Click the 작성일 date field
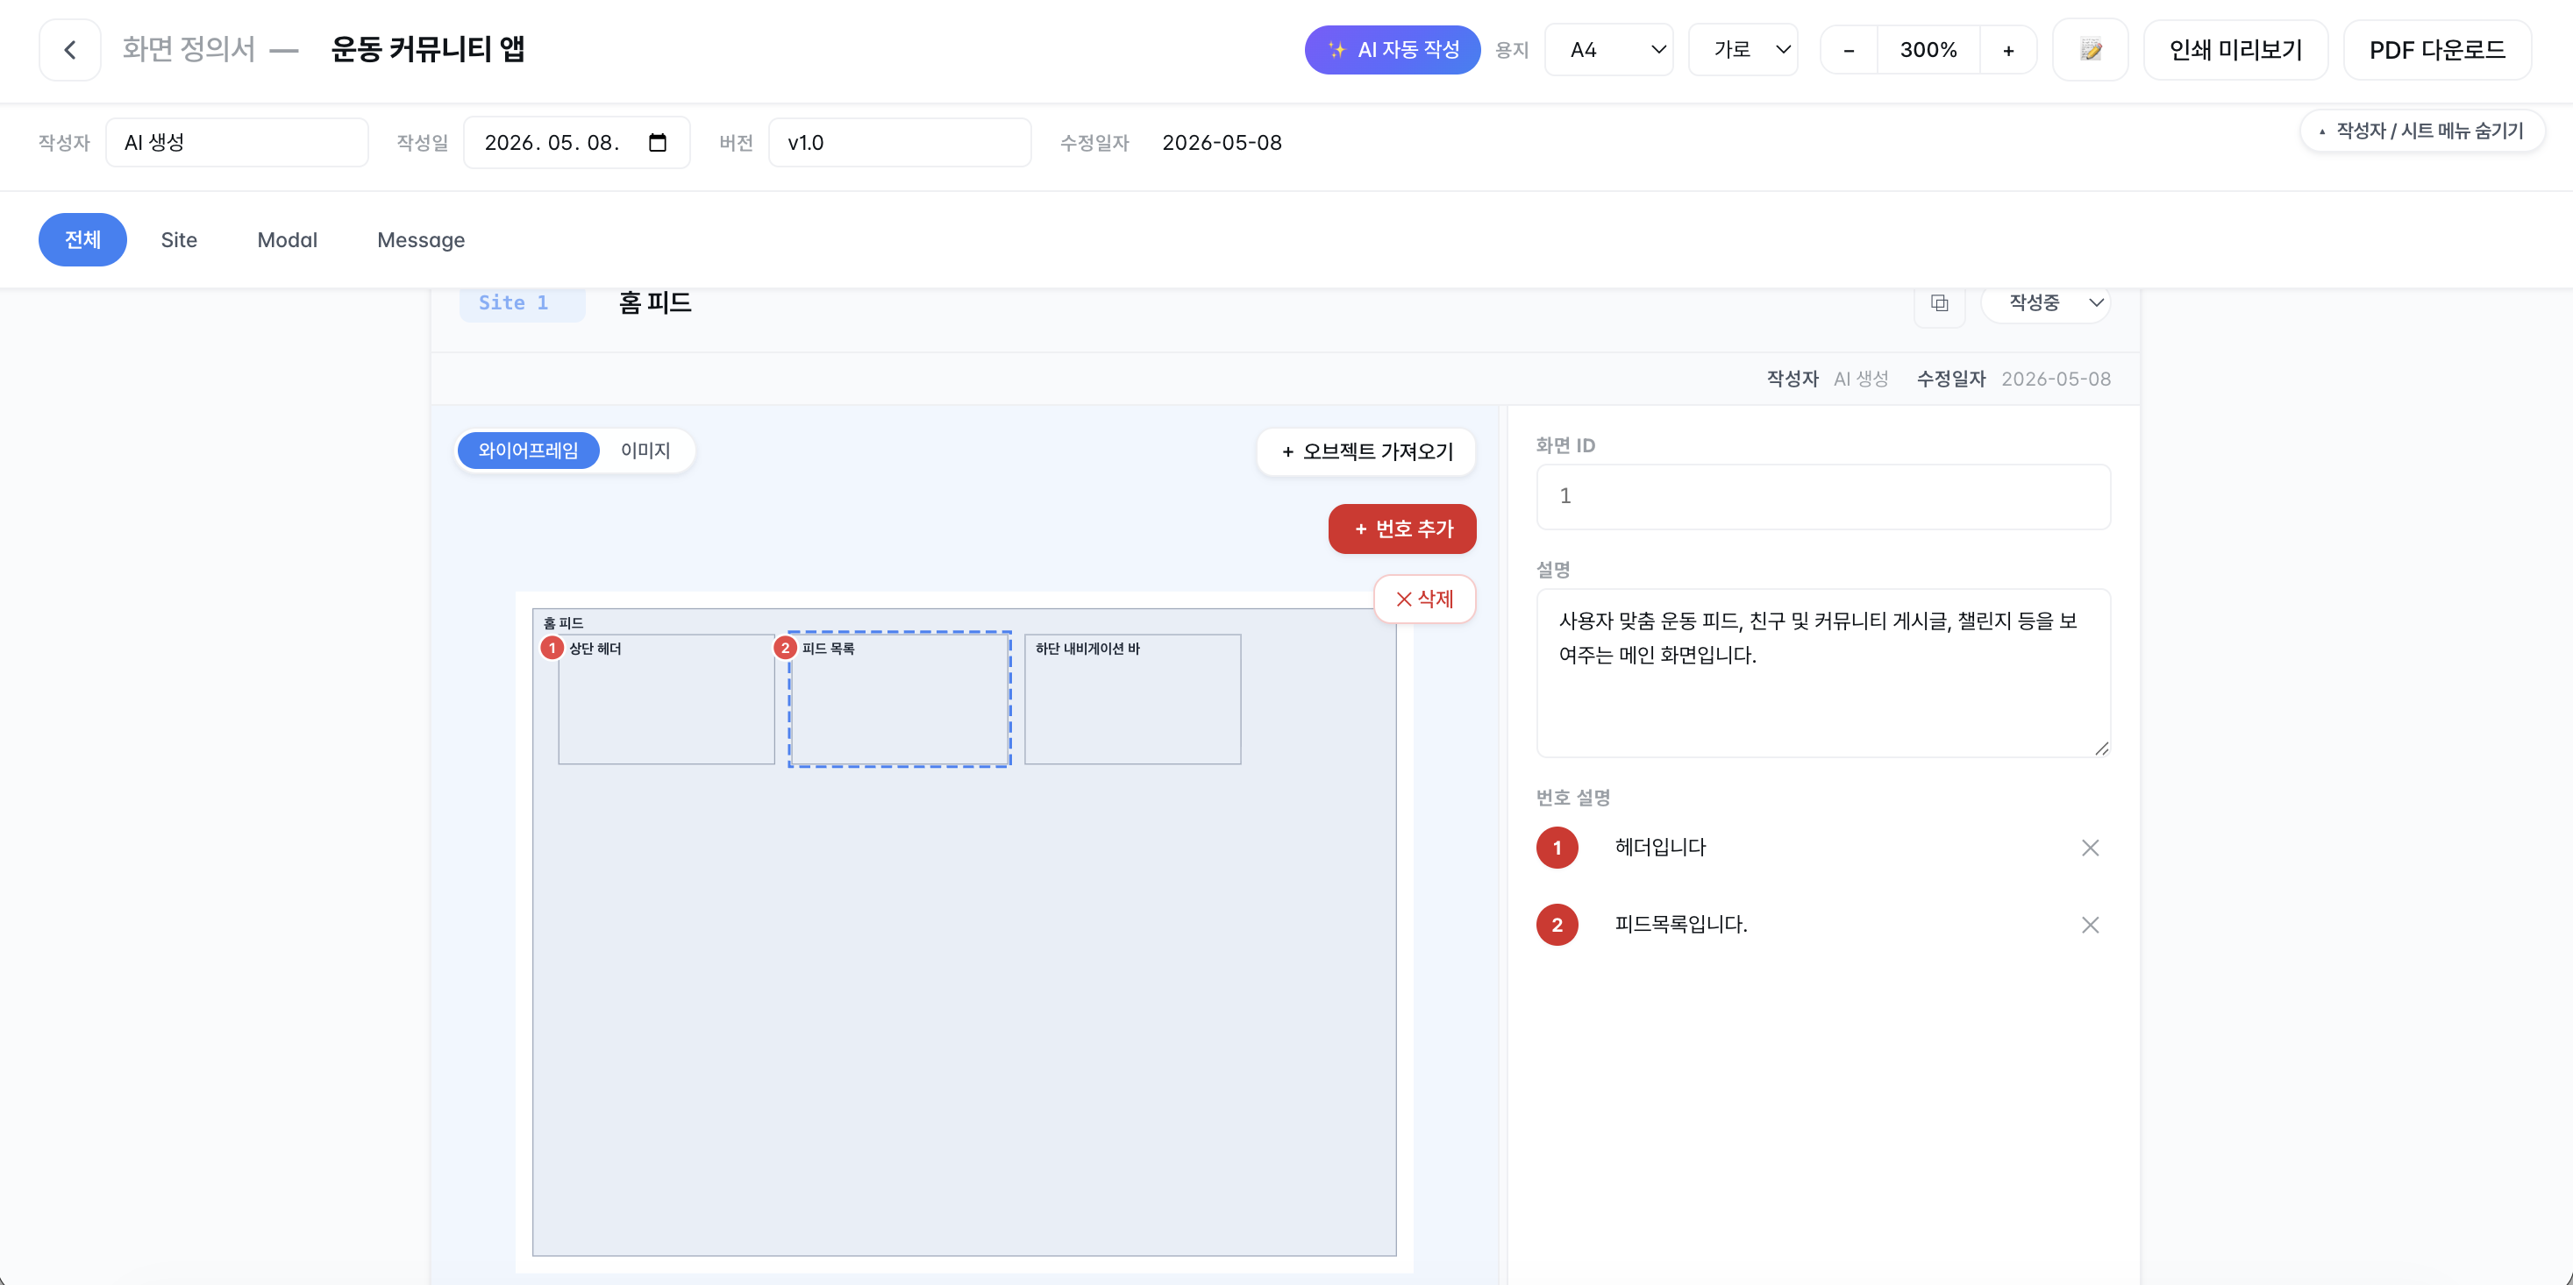Image resolution: width=2573 pixels, height=1285 pixels. (x=576, y=143)
